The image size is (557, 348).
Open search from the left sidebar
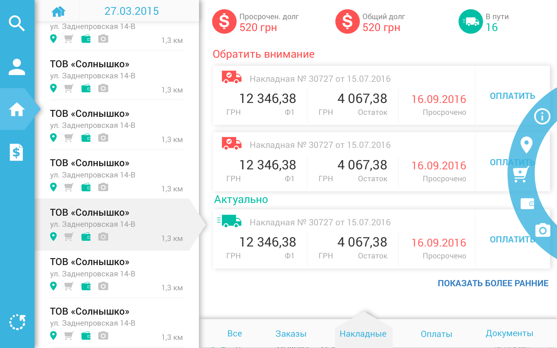17,23
